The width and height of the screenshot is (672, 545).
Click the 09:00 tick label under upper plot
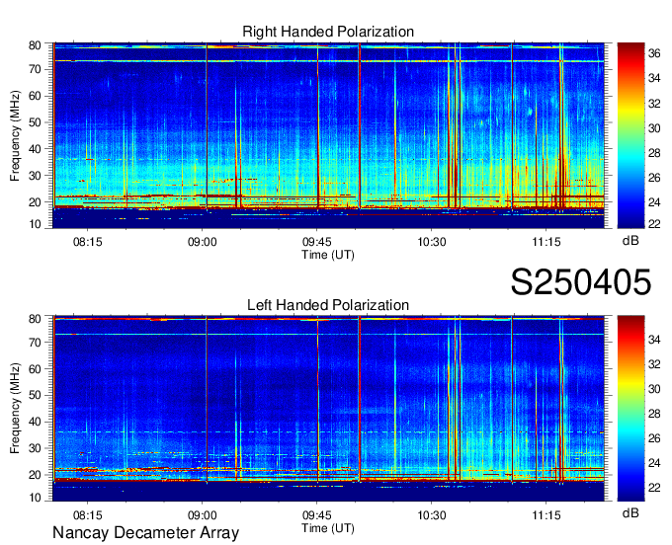pyautogui.click(x=203, y=242)
